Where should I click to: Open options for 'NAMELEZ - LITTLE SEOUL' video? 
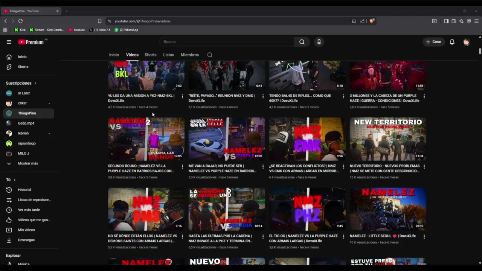coord(424,236)
